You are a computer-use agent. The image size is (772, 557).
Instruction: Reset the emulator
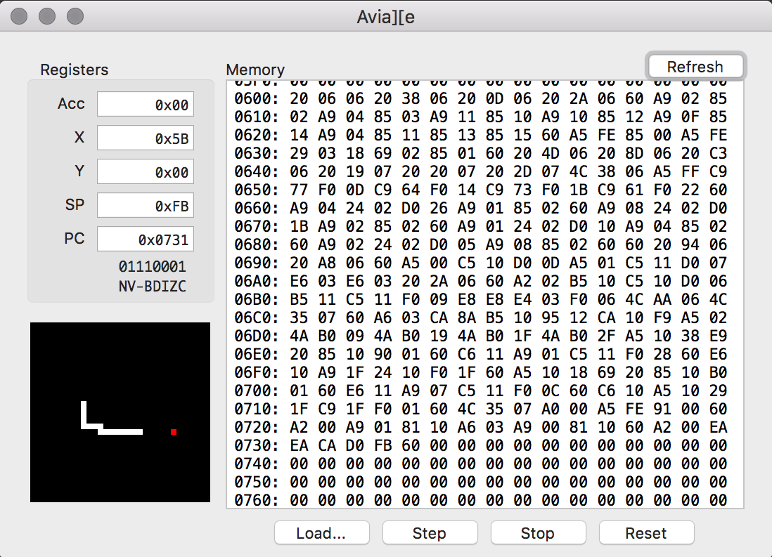[646, 533]
